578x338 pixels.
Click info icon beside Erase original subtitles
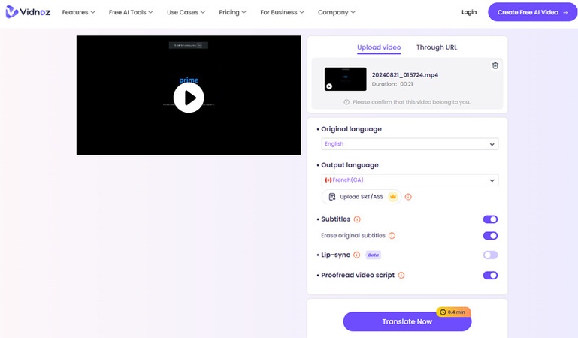pyautogui.click(x=392, y=236)
